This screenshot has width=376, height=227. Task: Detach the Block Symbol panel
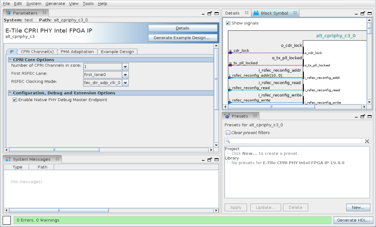pyautogui.click(x=363, y=13)
